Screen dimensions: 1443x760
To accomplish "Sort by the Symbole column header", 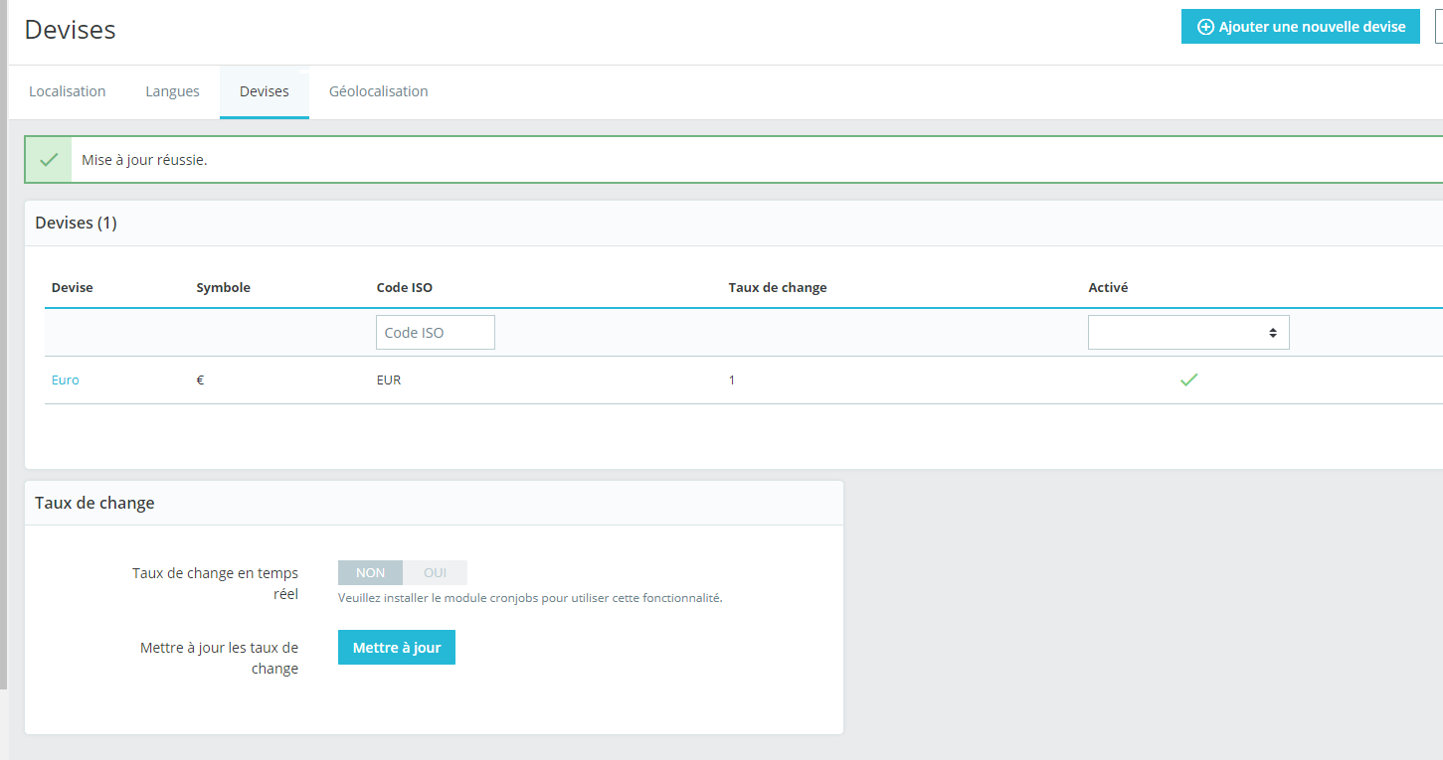I will (x=224, y=287).
